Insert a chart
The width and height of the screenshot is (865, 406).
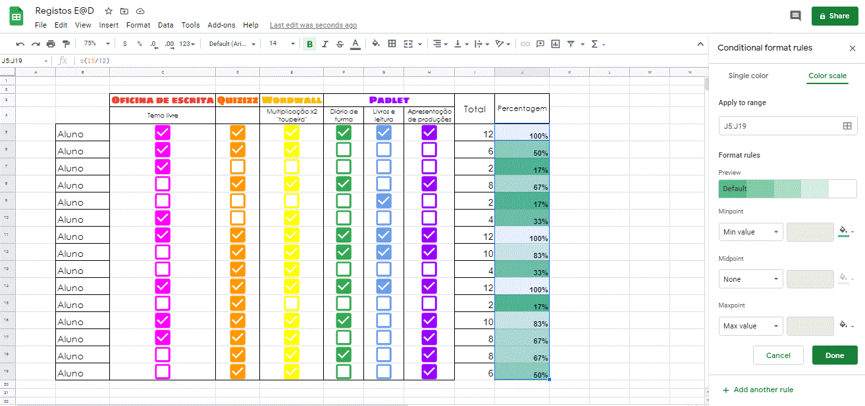point(556,44)
